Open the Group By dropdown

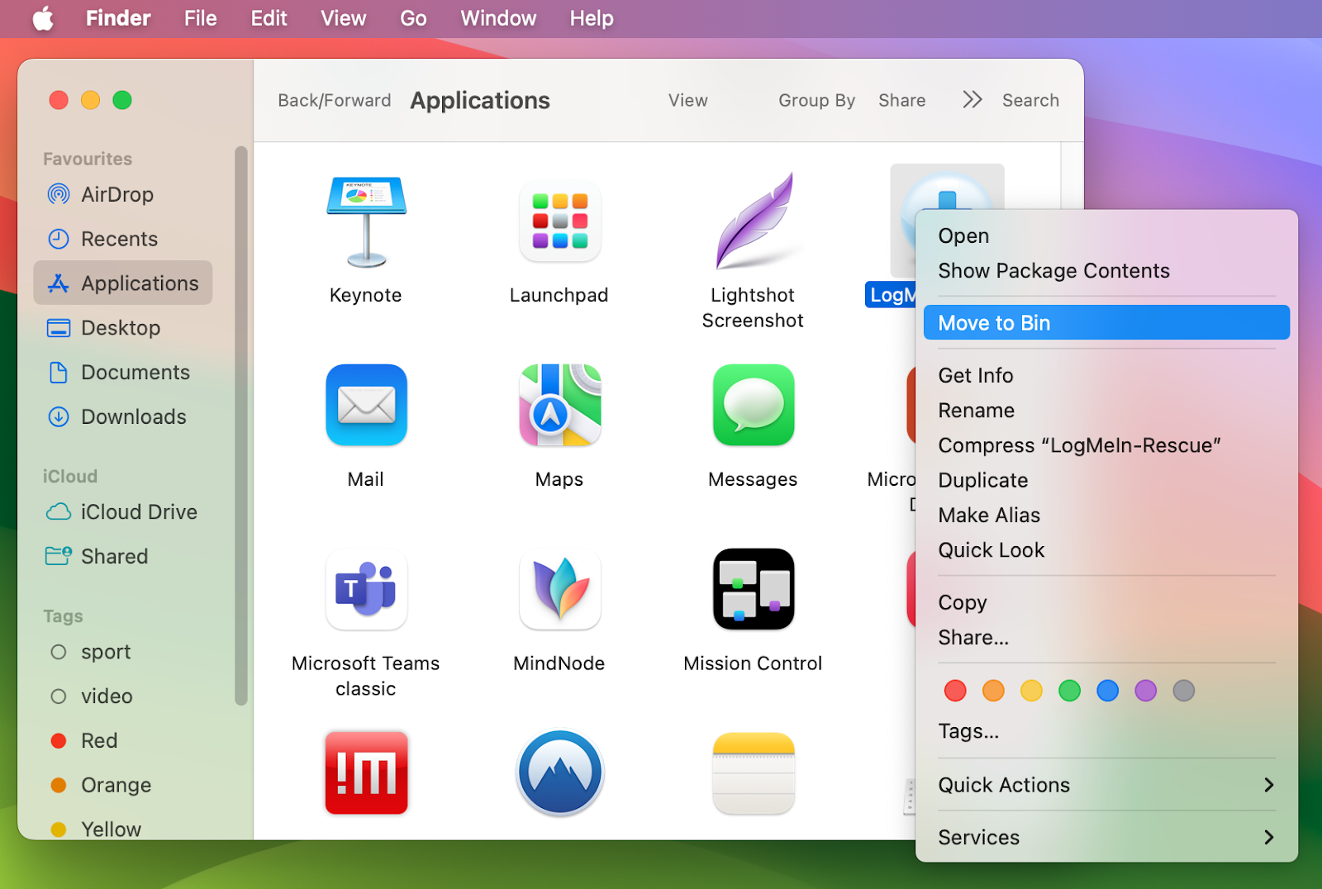(816, 100)
